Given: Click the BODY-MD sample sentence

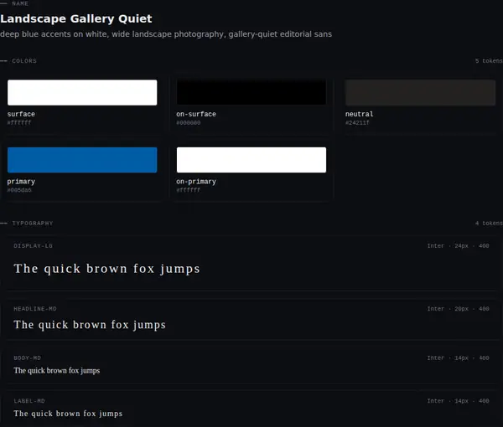Looking at the screenshot, I should (57, 371).
